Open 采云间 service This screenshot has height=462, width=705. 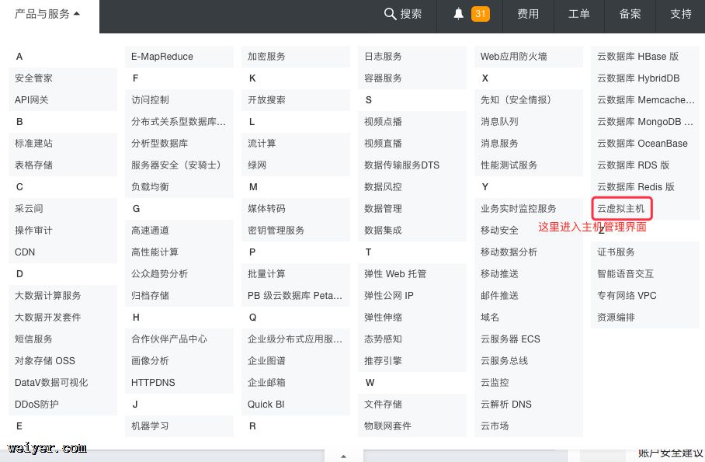(x=29, y=209)
